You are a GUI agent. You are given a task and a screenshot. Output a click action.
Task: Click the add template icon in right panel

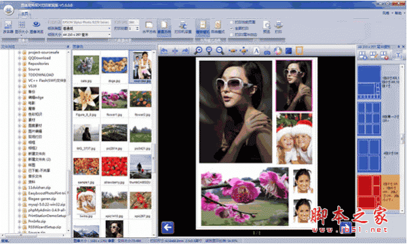tap(363, 55)
